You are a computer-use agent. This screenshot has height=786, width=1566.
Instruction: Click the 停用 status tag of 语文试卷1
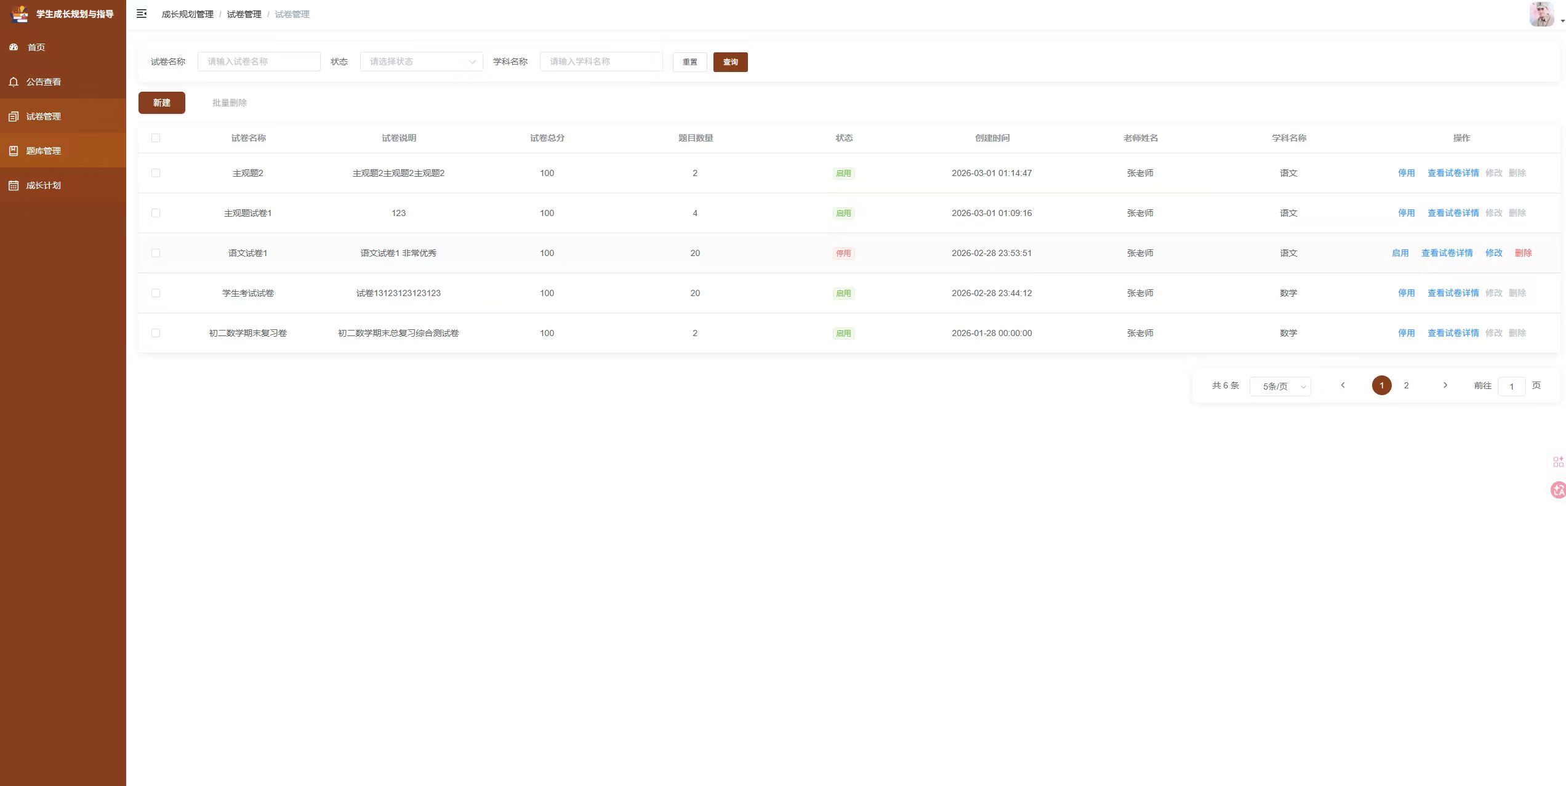tap(843, 253)
